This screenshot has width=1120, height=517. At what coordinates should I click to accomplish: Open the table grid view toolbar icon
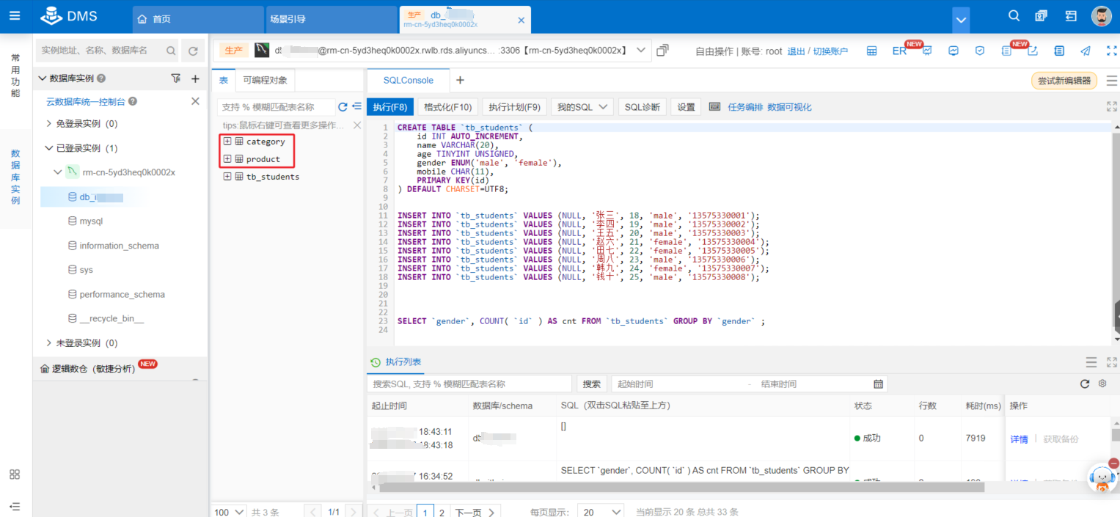(872, 51)
